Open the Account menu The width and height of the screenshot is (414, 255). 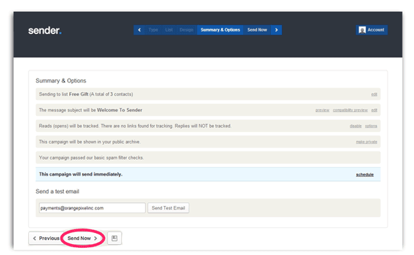[371, 30]
